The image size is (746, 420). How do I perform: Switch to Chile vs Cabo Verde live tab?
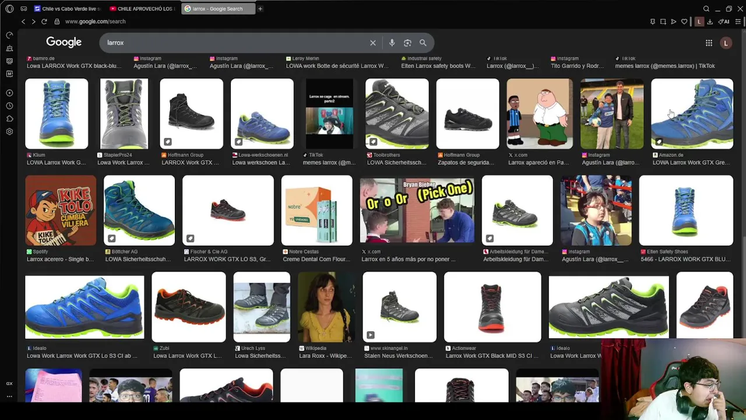68,9
